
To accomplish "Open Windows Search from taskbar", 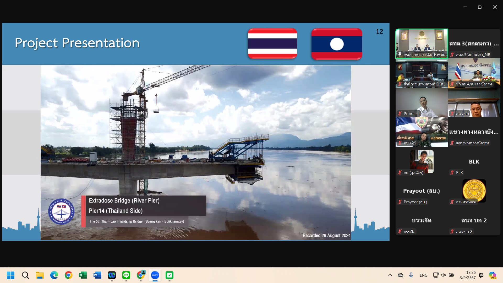I will [25, 275].
